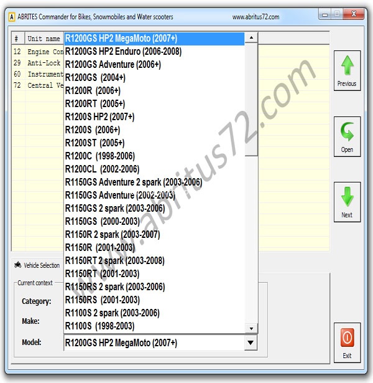Select R1200GS Adventure (2006+)
This screenshot has height=383, width=373.
pos(154,65)
